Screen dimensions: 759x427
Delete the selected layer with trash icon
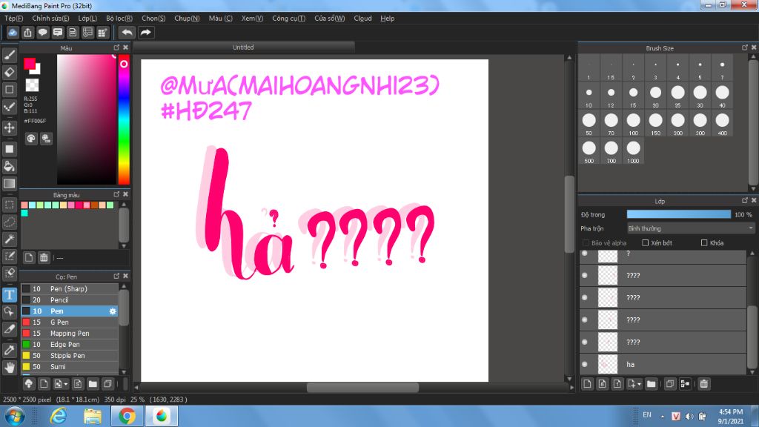[704, 384]
